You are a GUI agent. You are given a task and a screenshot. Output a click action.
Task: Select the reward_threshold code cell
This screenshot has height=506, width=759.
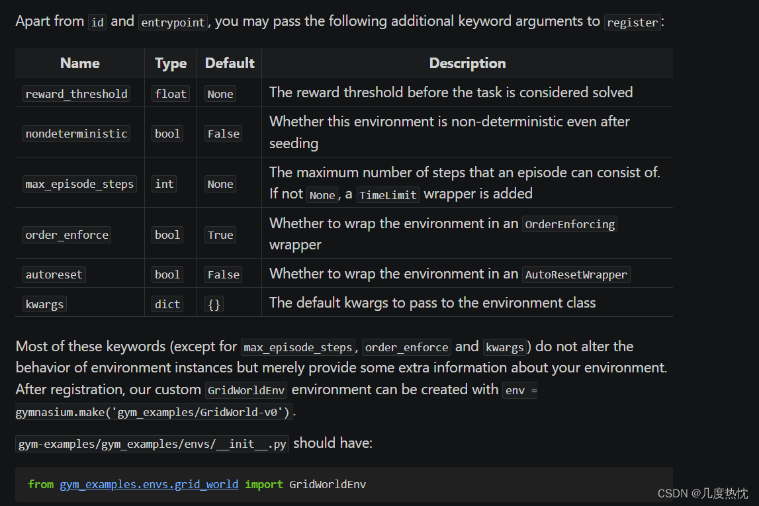(x=76, y=94)
